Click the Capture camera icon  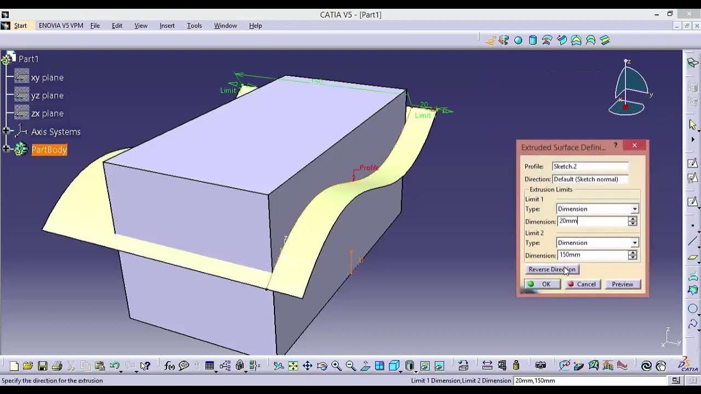point(541,366)
